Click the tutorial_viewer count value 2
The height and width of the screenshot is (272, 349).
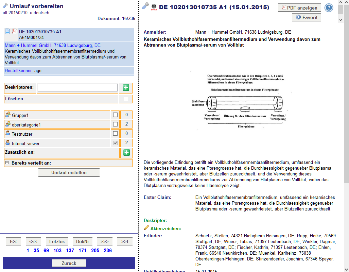pos(126,143)
